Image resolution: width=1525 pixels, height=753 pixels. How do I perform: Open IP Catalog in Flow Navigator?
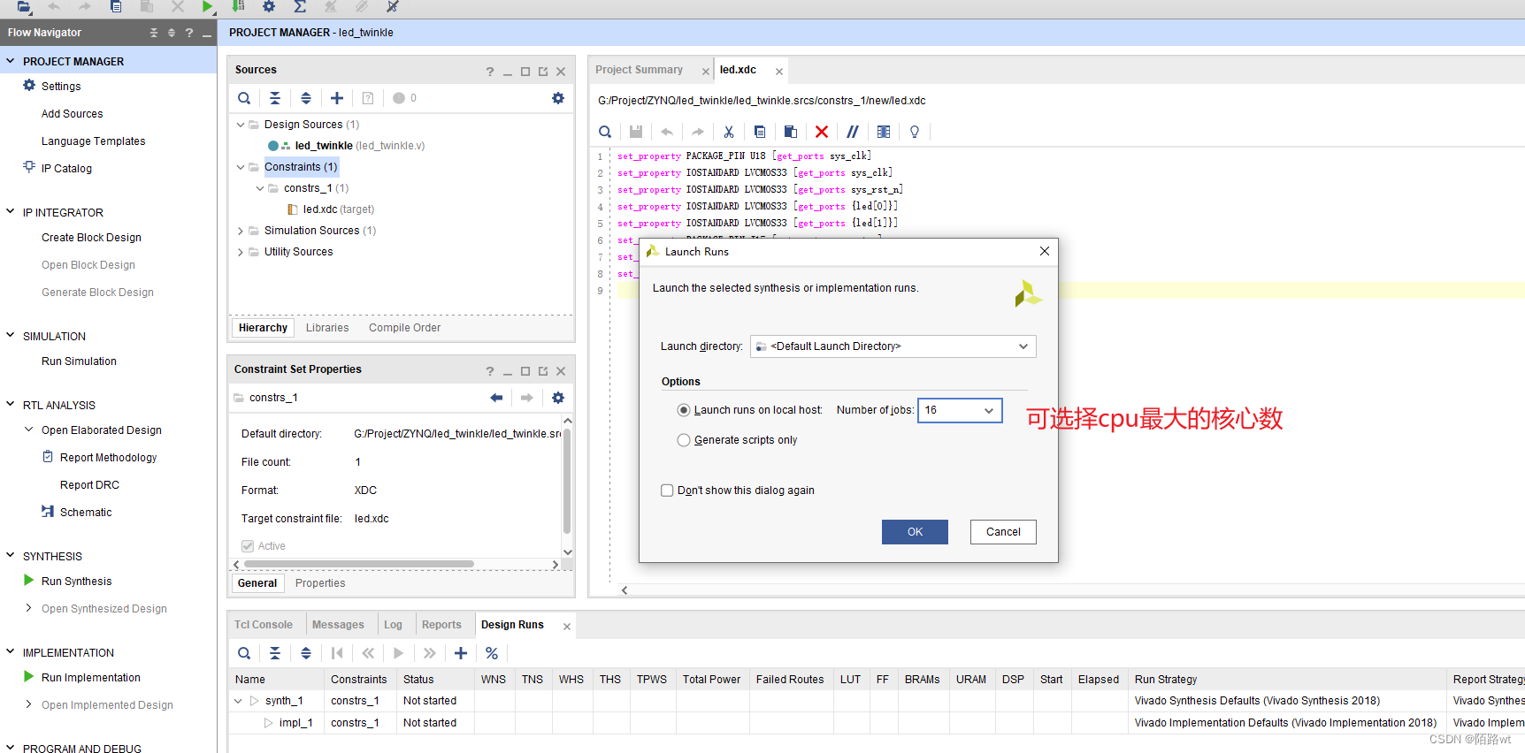pyautogui.click(x=66, y=169)
